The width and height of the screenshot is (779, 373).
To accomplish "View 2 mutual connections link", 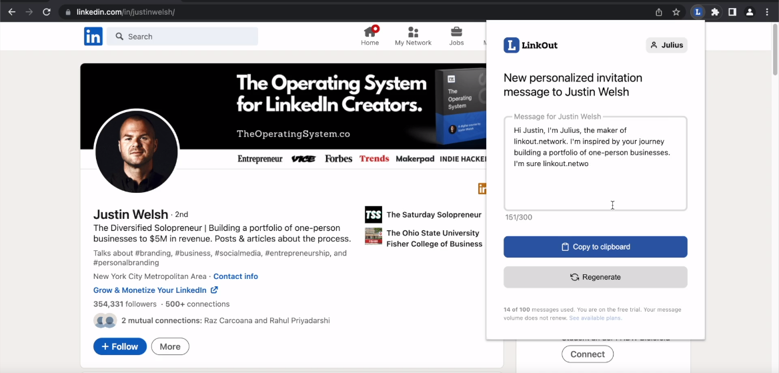I will click(x=225, y=321).
